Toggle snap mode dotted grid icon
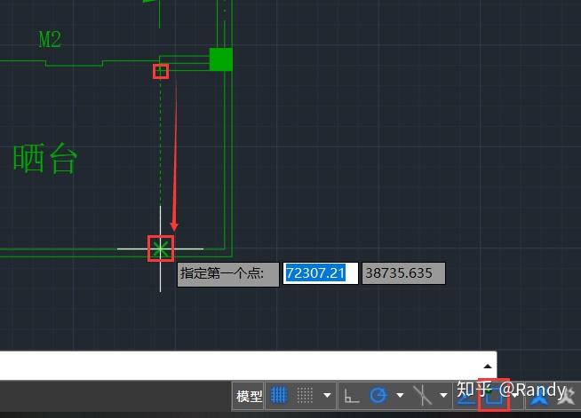Screen dimensions: 581x418 (305, 396)
